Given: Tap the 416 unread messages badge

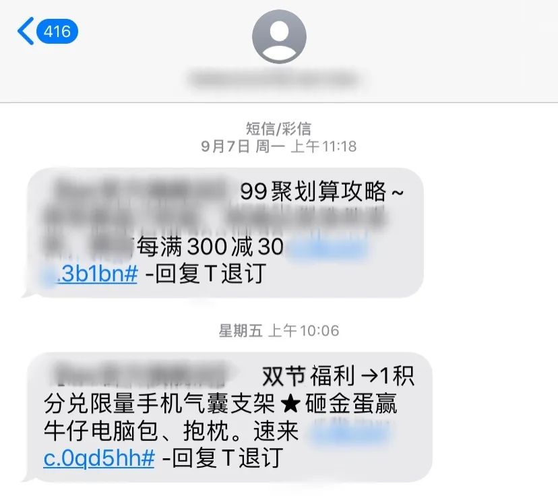Looking at the screenshot, I should (57, 31).
